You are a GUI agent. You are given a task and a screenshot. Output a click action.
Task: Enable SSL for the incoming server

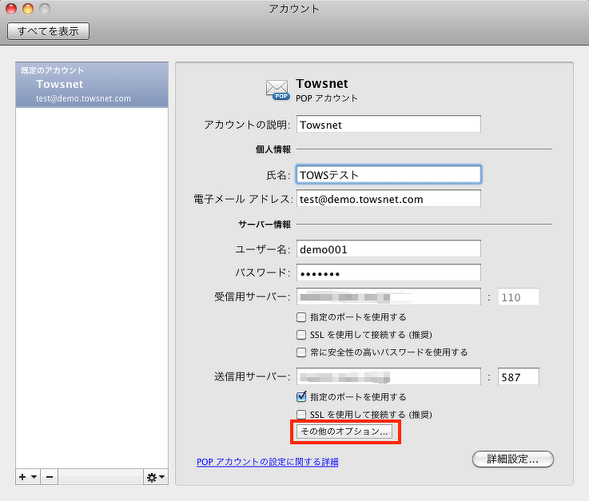[x=302, y=335]
